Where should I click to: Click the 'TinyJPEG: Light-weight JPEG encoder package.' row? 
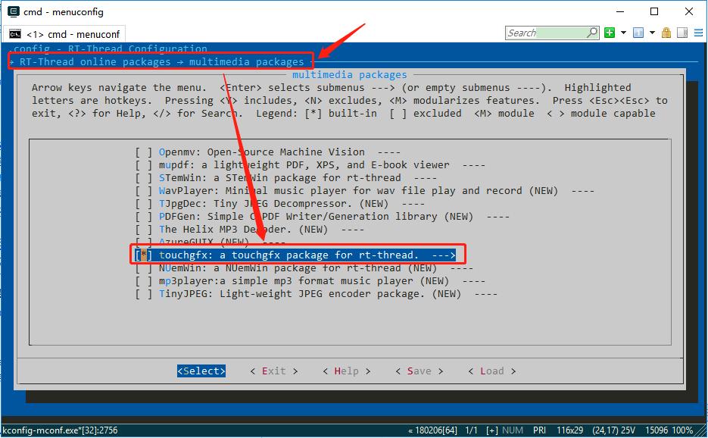point(316,294)
